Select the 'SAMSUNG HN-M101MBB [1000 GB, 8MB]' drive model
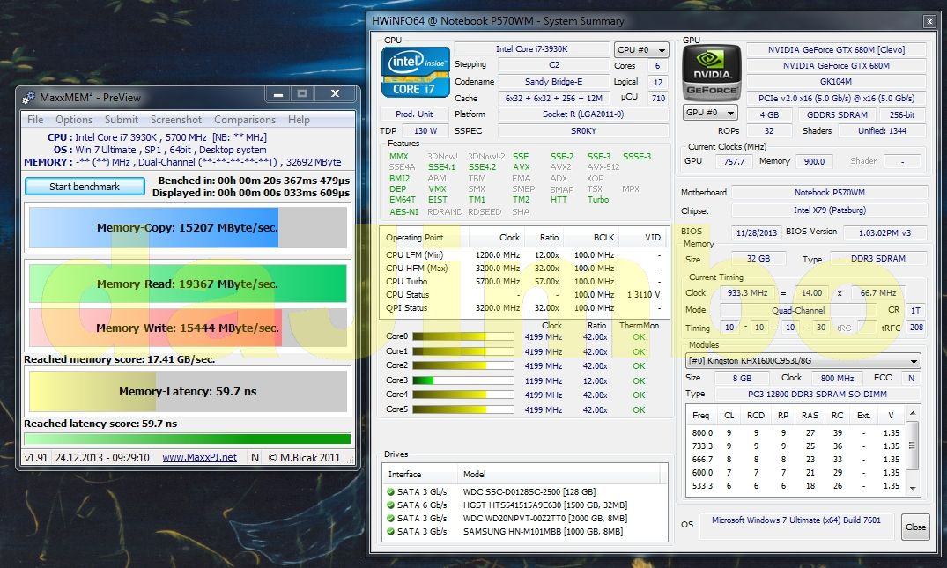 click(543, 532)
